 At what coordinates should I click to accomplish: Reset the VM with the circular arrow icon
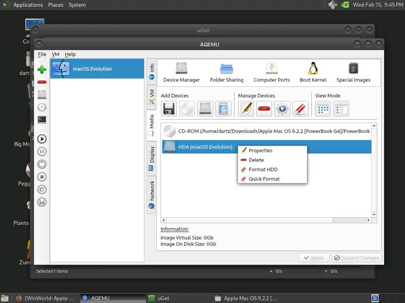pyautogui.click(x=42, y=189)
